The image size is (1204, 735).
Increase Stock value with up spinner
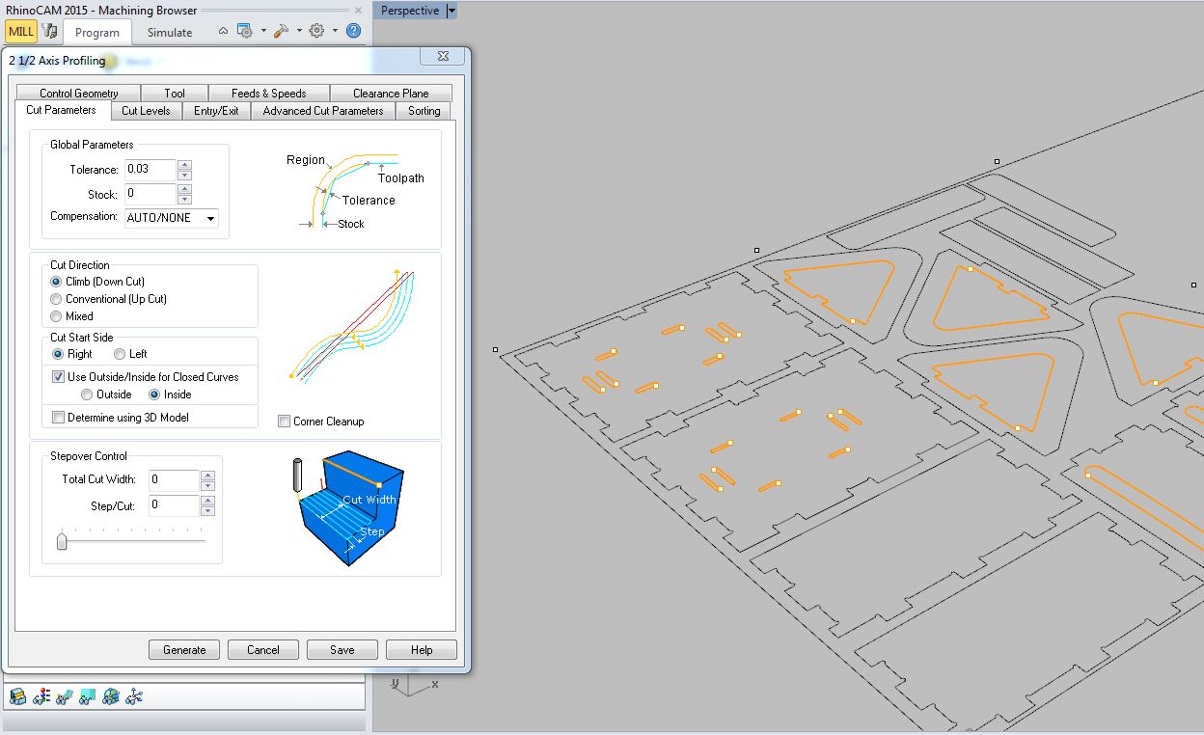click(x=185, y=189)
